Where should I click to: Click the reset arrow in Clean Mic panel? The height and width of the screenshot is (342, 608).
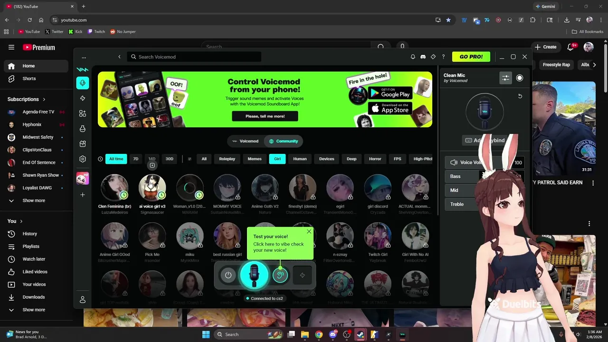click(x=520, y=96)
